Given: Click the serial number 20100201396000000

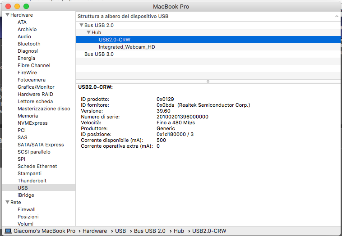Looking at the screenshot, I should (x=182, y=117).
